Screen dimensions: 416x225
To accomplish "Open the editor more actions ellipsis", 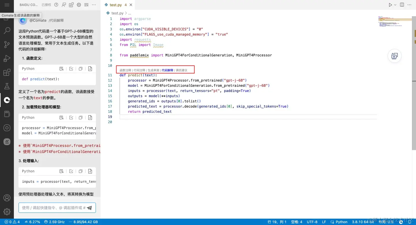I will tap(410, 5).
